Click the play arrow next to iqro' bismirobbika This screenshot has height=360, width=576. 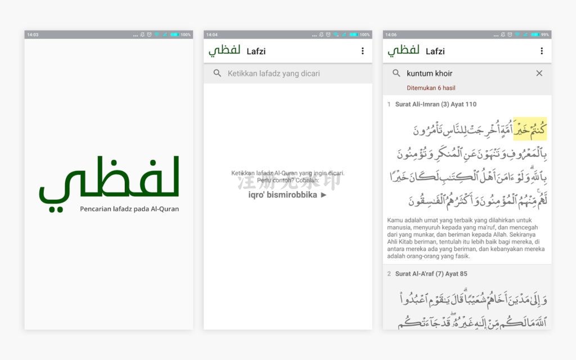point(323,195)
